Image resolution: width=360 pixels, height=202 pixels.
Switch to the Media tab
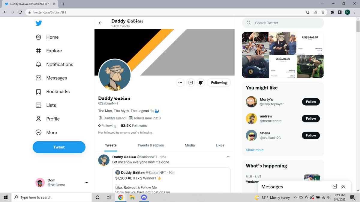(190, 145)
